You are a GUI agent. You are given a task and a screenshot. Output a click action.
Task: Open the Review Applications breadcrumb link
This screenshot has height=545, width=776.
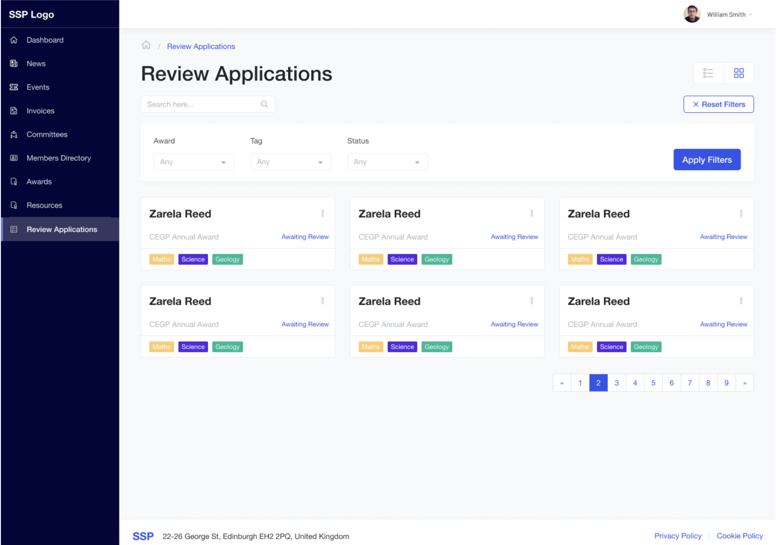pos(201,46)
